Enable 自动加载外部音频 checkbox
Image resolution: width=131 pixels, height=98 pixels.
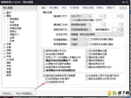(44, 54)
